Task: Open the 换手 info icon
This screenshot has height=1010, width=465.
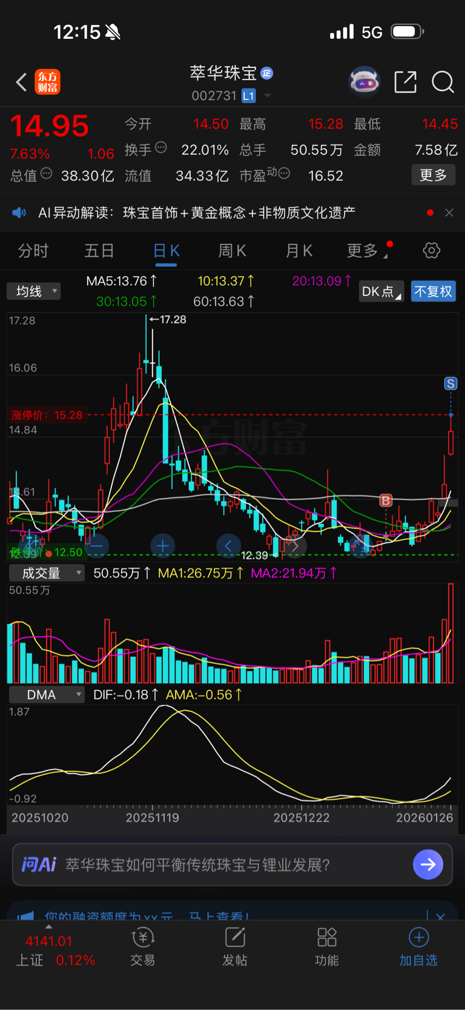Action: click(x=161, y=147)
